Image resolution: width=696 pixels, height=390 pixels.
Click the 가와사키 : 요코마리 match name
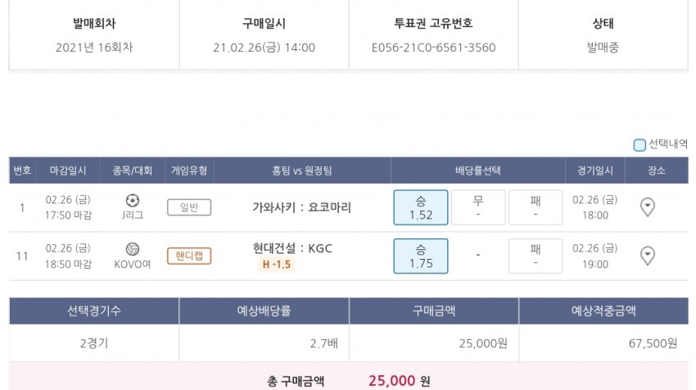coord(302,207)
